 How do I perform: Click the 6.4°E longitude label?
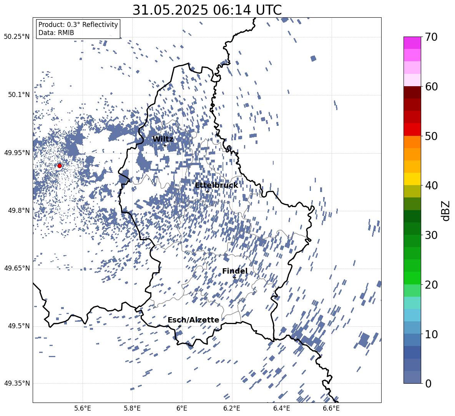pos(282,408)
